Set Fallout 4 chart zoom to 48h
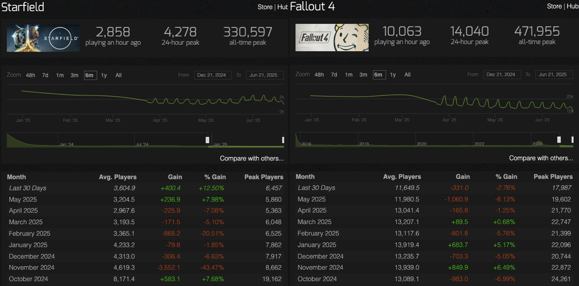The width and height of the screenshot is (579, 286). [x=320, y=75]
